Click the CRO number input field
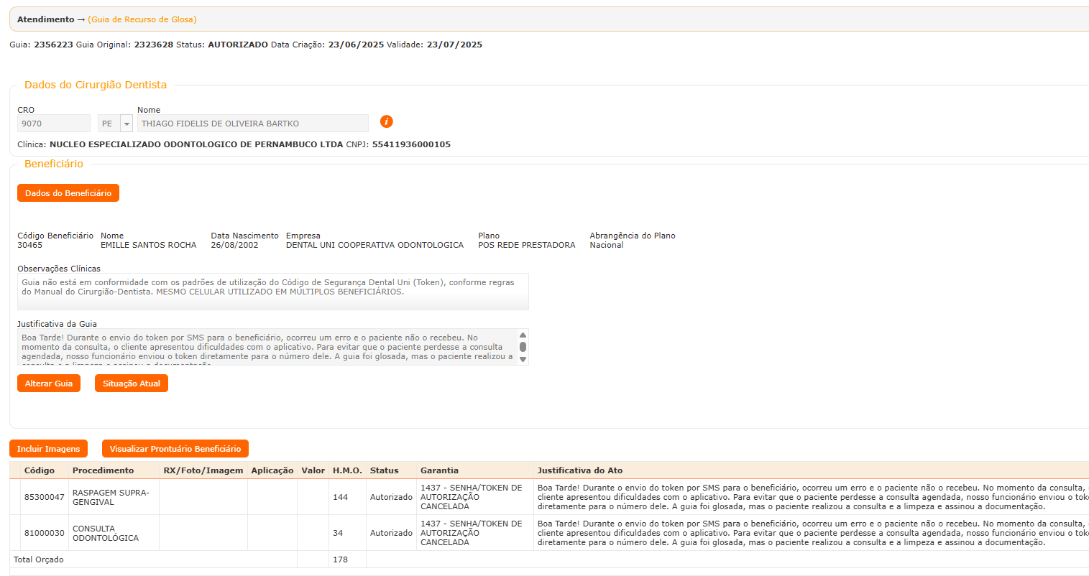 (x=53, y=124)
